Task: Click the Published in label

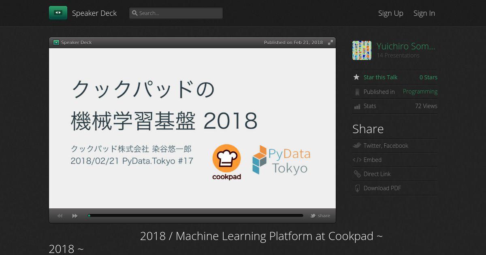Action: (x=379, y=92)
